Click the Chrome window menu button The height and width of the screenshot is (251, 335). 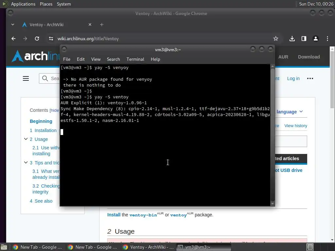[10, 13]
